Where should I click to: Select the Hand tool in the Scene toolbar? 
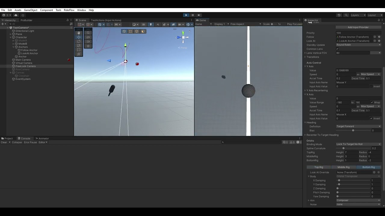(x=79, y=32)
